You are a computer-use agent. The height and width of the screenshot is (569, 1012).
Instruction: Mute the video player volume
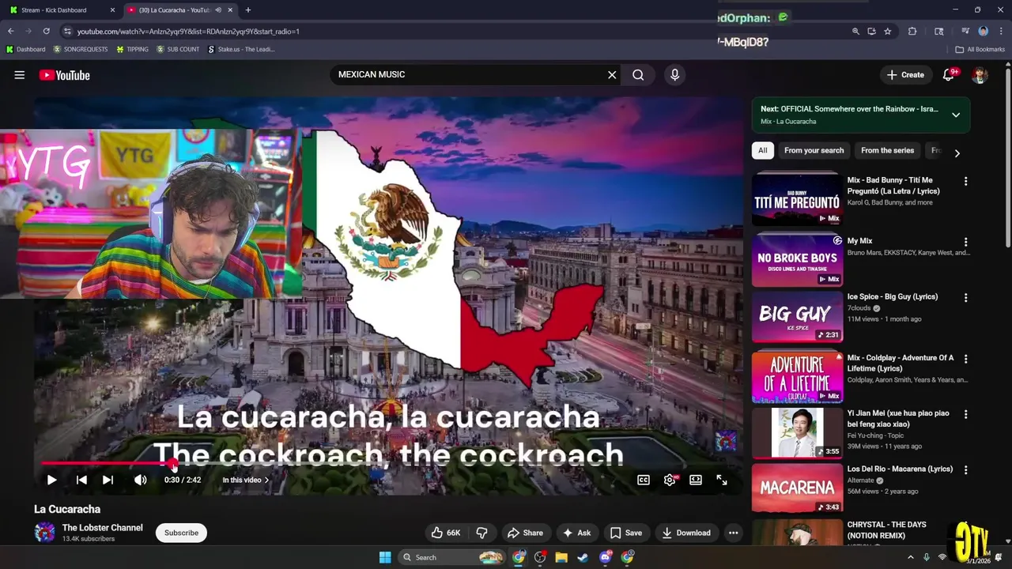[x=141, y=480]
